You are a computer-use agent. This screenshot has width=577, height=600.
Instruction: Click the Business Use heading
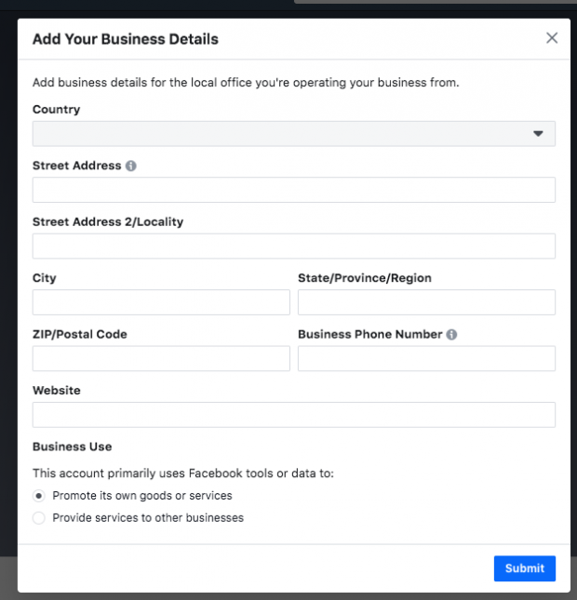coord(72,447)
